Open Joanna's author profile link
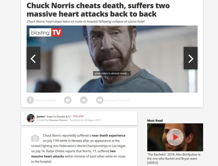Viewport: 218px width, 166px height. [40, 116]
